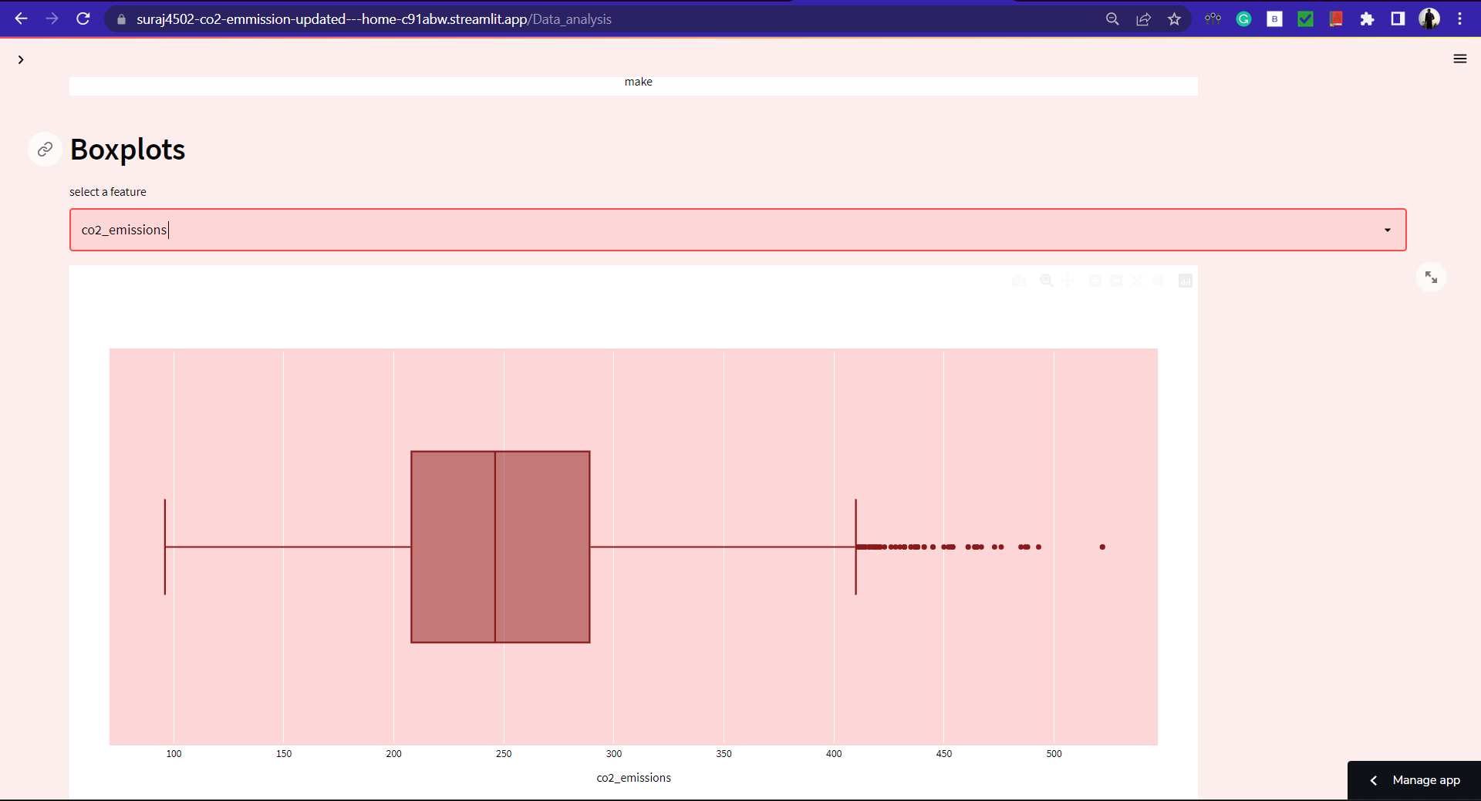
Task: Open the browser extensions puzzle icon
Action: 1367,19
